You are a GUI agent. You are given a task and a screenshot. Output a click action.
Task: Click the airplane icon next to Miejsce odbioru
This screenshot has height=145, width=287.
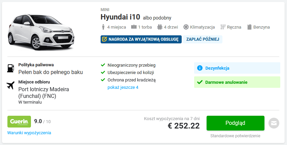[x=11, y=85]
